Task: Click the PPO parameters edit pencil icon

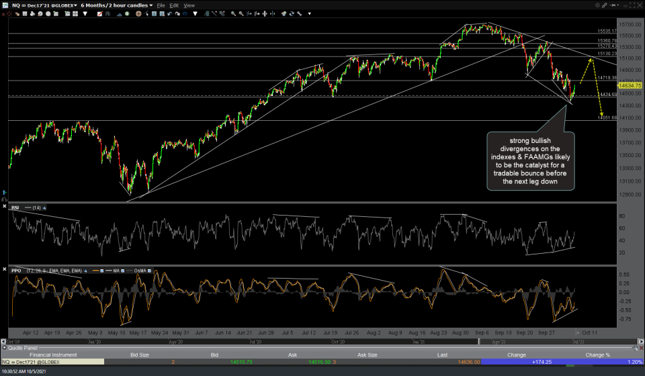Action: 85,271
